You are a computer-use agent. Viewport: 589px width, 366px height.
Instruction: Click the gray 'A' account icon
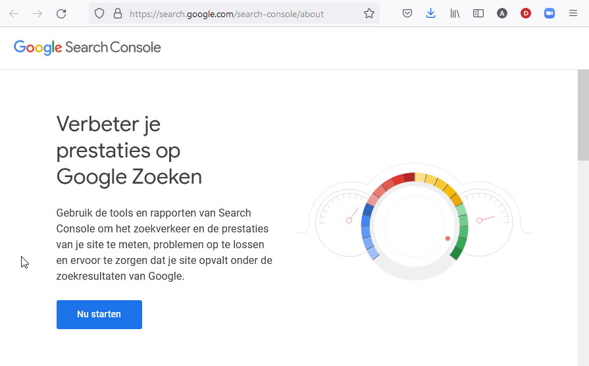pyautogui.click(x=502, y=14)
